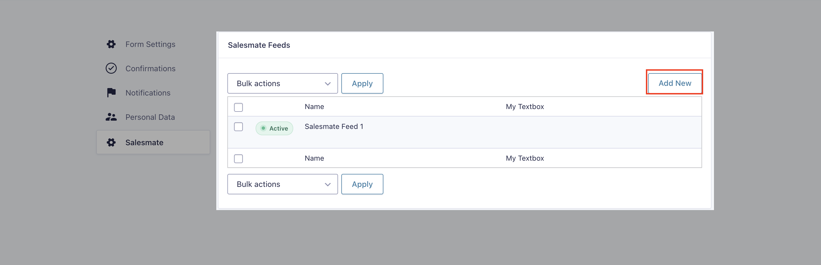Tick the select-all checkbox in table footer
This screenshot has height=265, width=821.
click(x=238, y=158)
